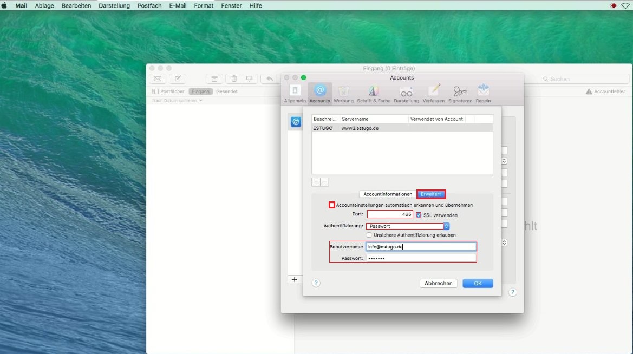Open the Darstellung glasses icon pane
This screenshot has height=354, width=633.
pyautogui.click(x=406, y=93)
